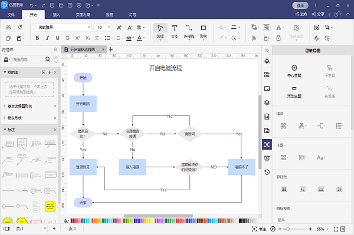Add a new document tab with plus
Viewport: 354px width, 235px height.
pos(111,49)
